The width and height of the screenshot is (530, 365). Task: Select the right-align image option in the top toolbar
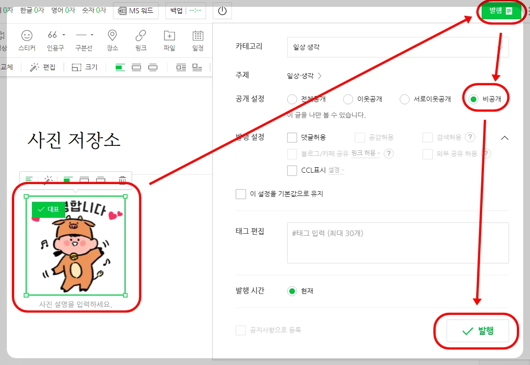point(153,67)
